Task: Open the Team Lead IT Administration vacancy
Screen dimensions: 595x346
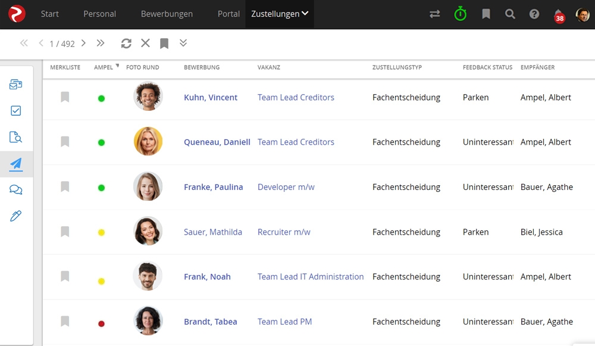Action: pos(311,276)
